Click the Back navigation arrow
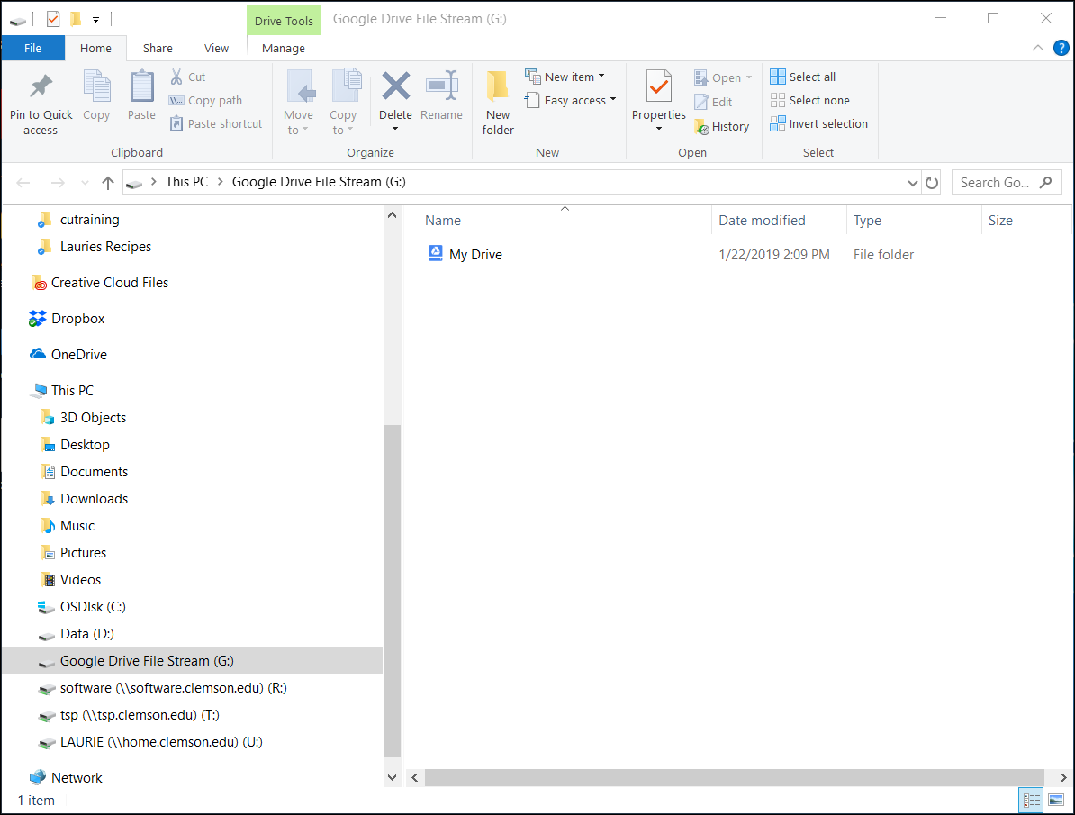 point(23,183)
